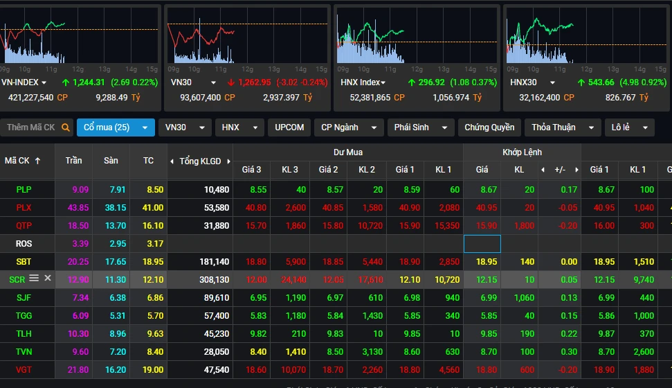
Task: Click the VGT stock symbol
Action: 24,369
